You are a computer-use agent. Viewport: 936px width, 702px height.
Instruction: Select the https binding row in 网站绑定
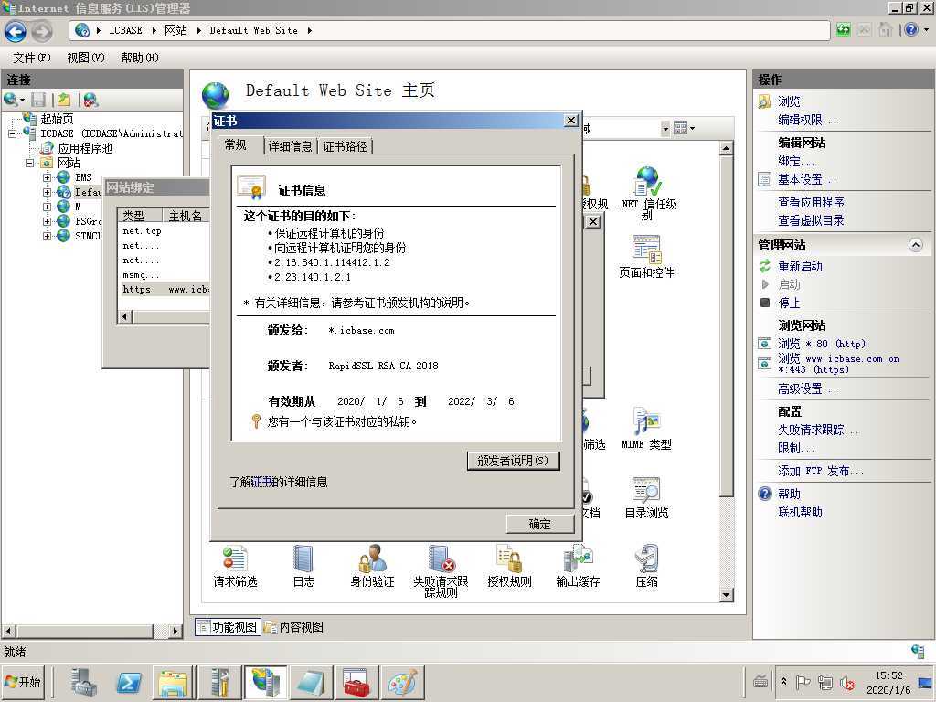(165, 289)
